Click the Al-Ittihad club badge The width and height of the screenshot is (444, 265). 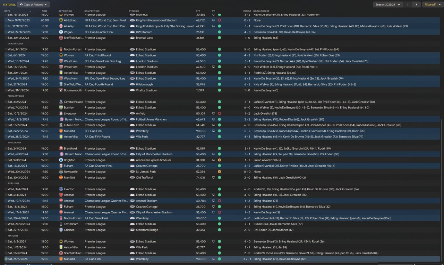click(x=61, y=20)
